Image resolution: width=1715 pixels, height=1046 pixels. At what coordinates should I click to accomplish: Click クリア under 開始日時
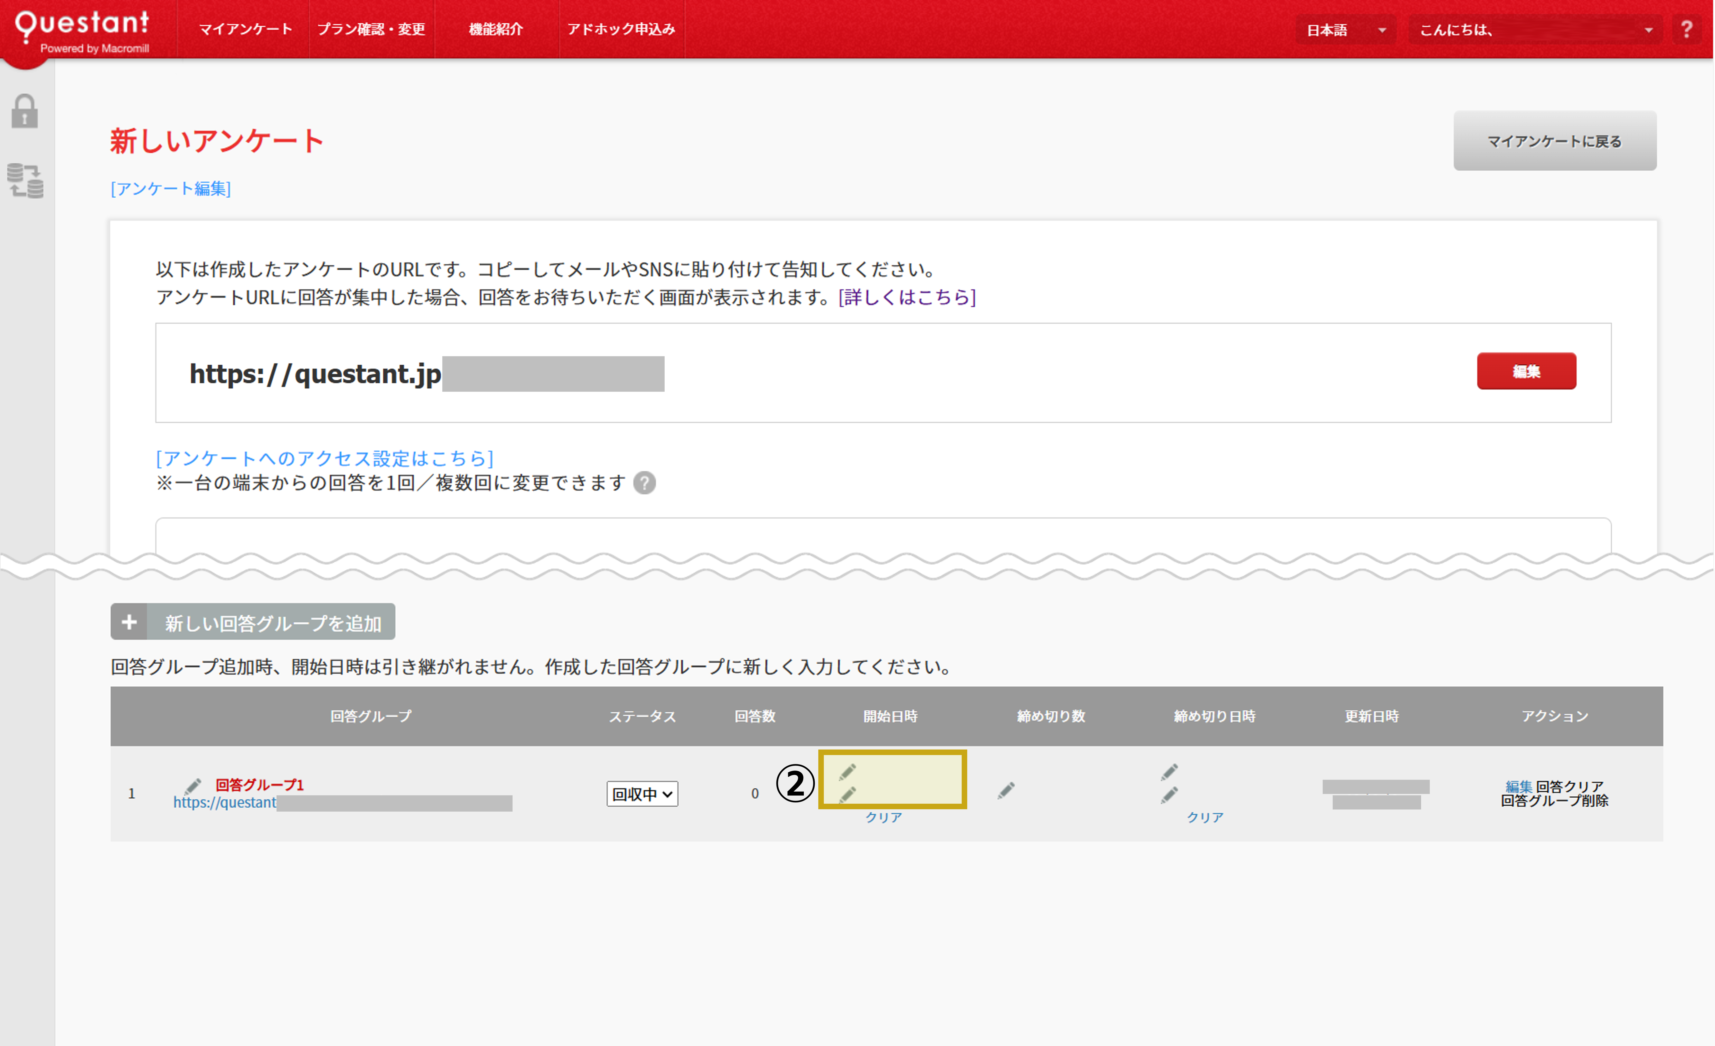(x=883, y=817)
